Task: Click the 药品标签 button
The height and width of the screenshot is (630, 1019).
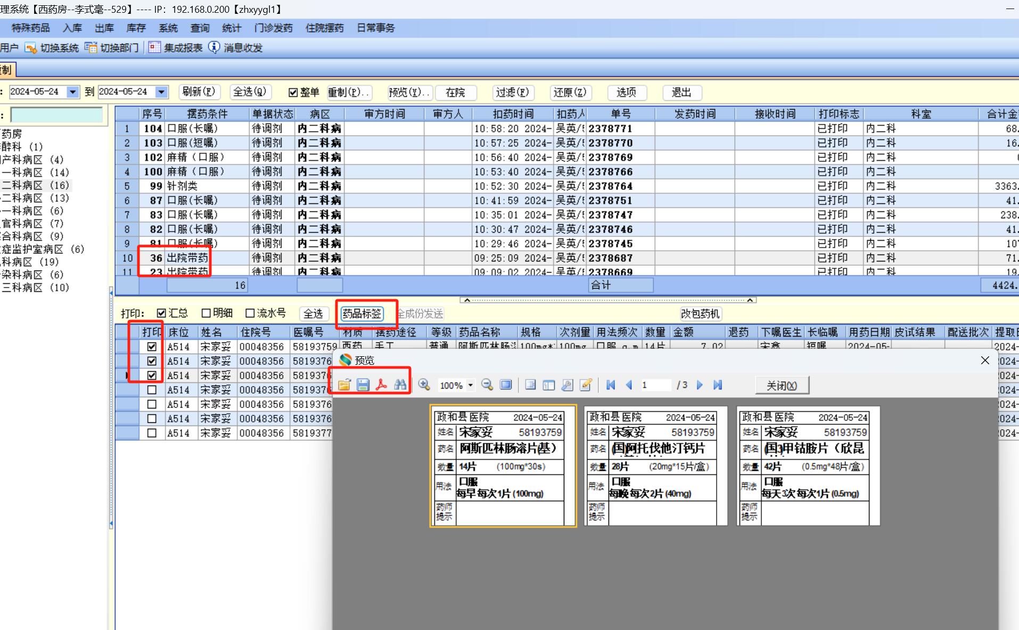Action: coord(362,314)
